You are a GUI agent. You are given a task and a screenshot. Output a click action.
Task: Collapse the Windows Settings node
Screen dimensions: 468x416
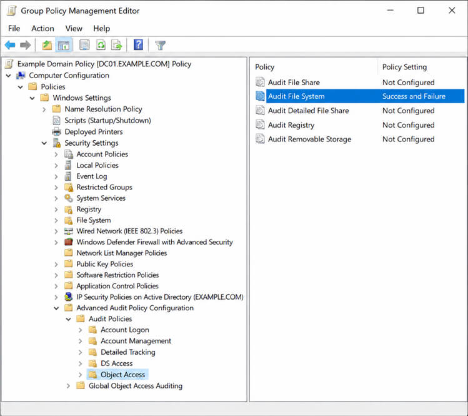click(32, 98)
